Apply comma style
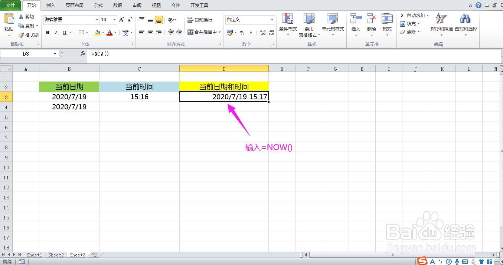 (x=251, y=33)
